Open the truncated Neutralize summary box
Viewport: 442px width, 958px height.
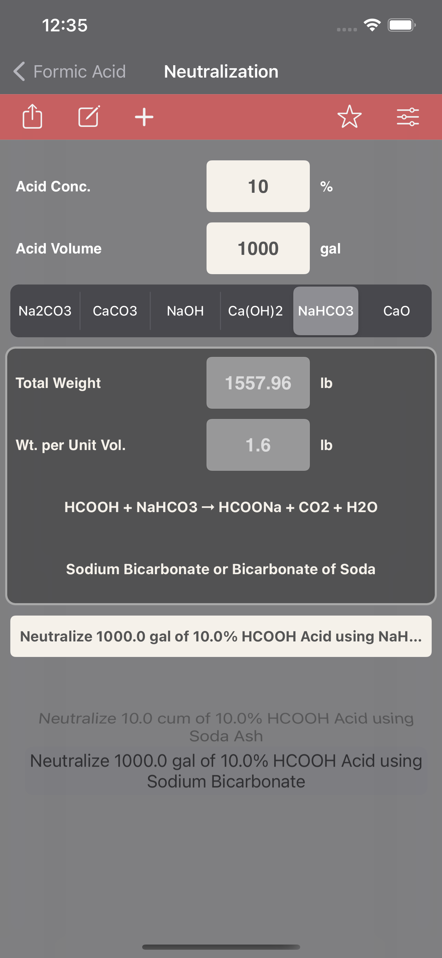point(221,636)
